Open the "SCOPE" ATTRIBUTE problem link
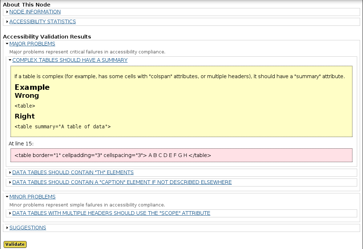The width and height of the screenshot is (363, 249). click(x=111, y=213)
